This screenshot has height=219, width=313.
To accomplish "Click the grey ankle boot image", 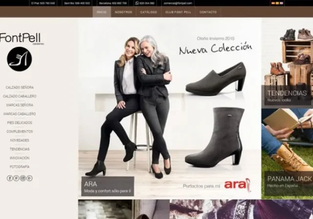I will point(215,137).
